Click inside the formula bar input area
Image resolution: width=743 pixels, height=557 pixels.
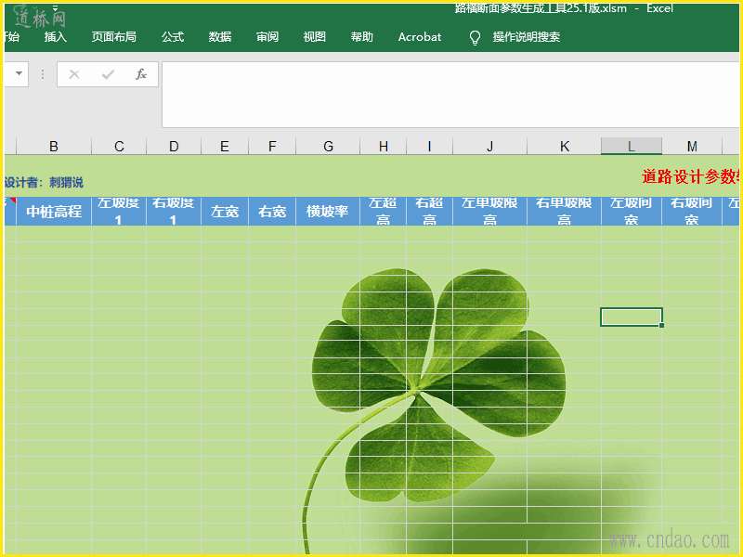450,95
